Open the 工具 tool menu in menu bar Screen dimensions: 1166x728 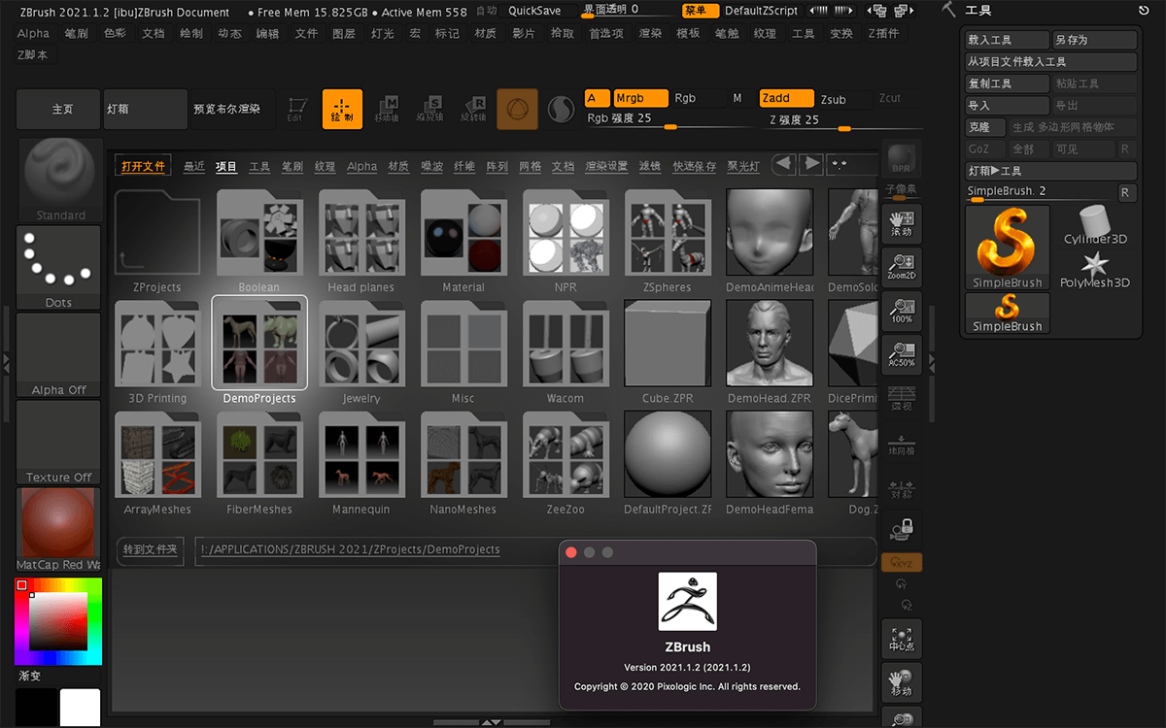804,33
